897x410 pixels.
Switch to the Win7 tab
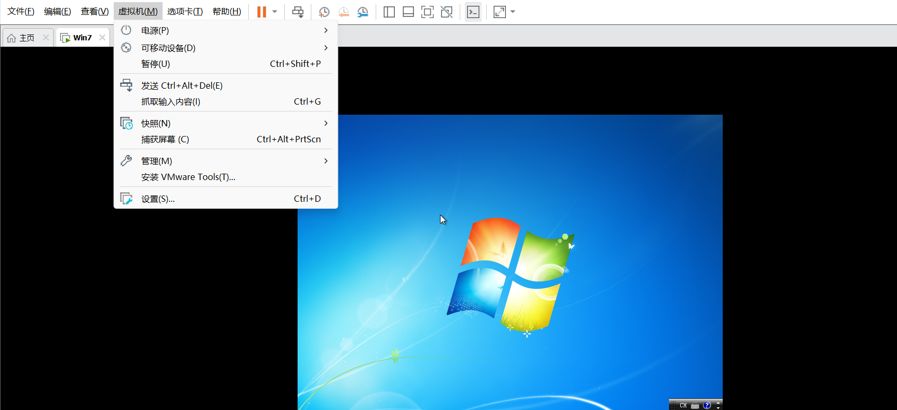82,38
